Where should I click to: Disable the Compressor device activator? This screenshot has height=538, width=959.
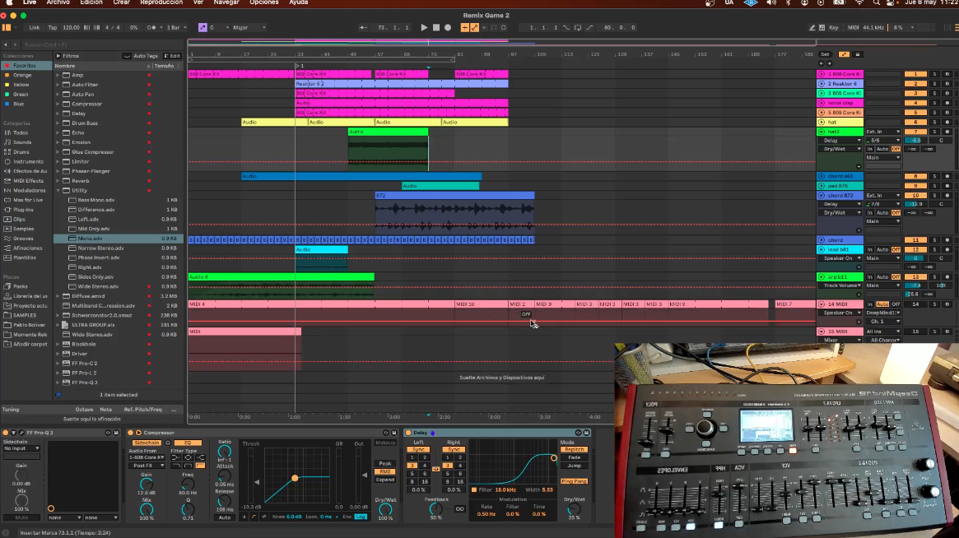pos(130,433)
